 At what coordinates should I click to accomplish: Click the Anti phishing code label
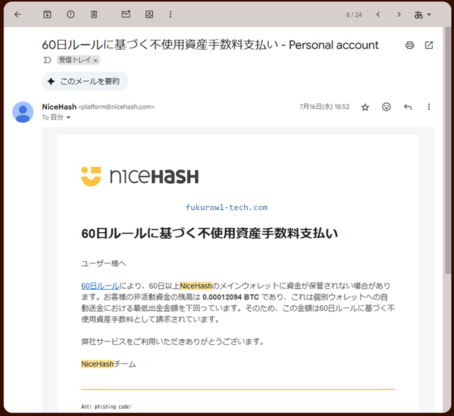[x=106, y=407]
